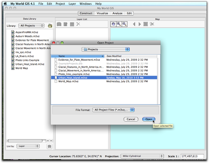Open the Project menu
Screen dimensions: 209x163
[60, 4]
